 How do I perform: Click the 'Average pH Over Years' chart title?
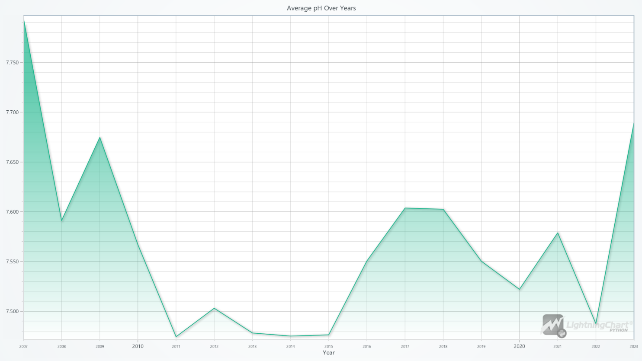321,8
